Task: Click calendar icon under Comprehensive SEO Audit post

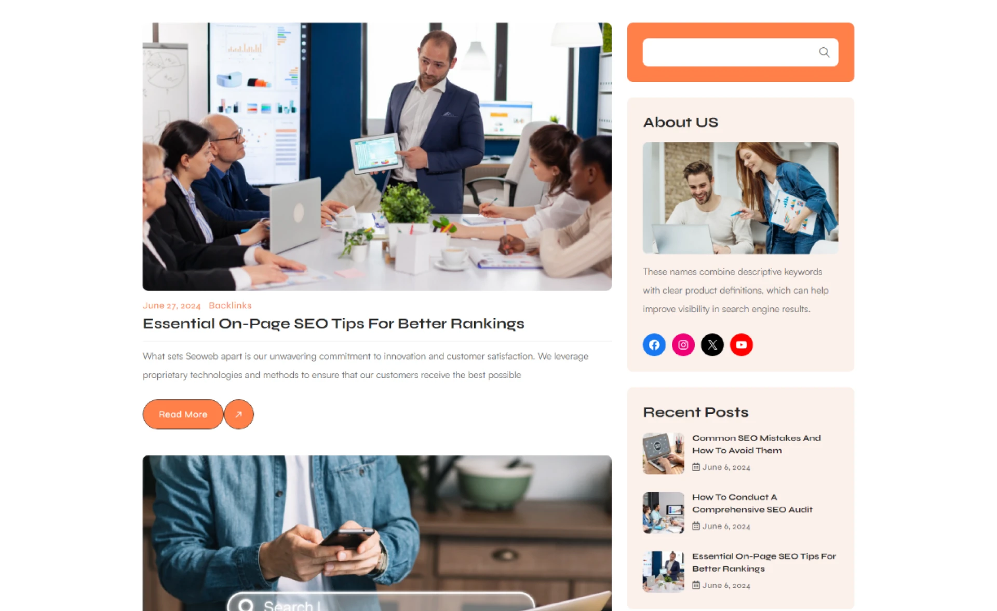Action: (x=696, y=526)
